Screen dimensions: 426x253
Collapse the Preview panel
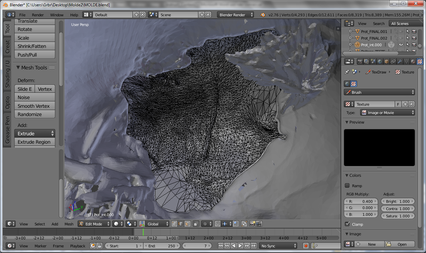click(346, 122)
